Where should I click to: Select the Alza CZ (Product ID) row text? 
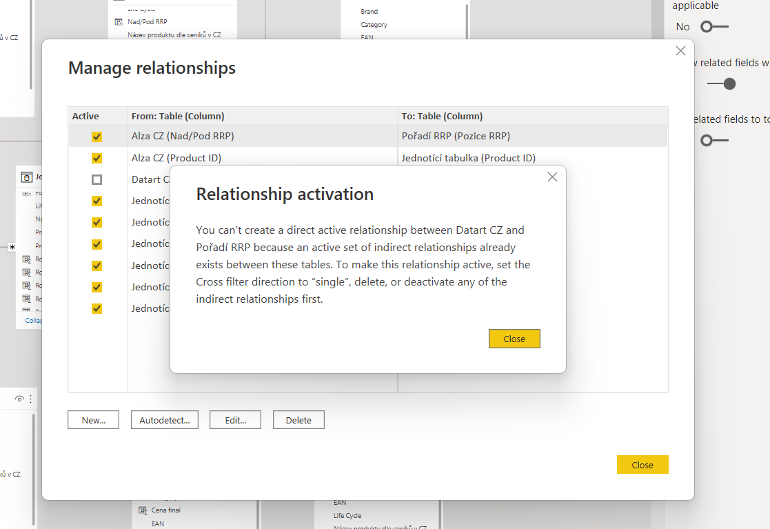click(176, 158)
